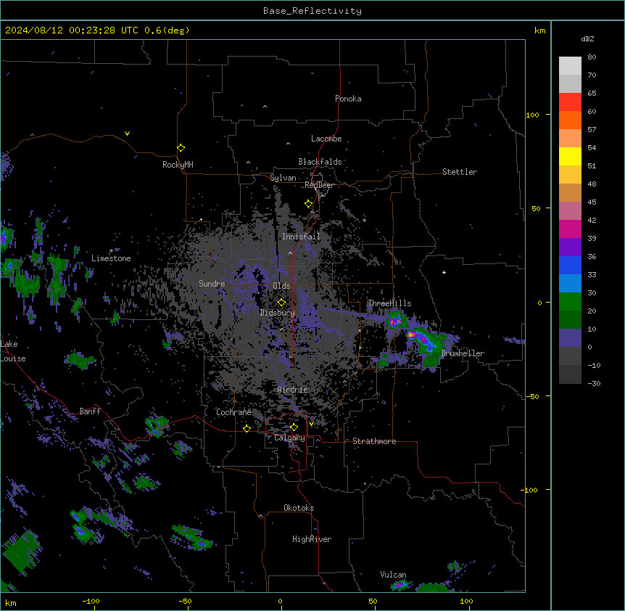This screenshot has width=625, height=611.
Task: Click the Cochrane city label
Action: pos(233,412)
